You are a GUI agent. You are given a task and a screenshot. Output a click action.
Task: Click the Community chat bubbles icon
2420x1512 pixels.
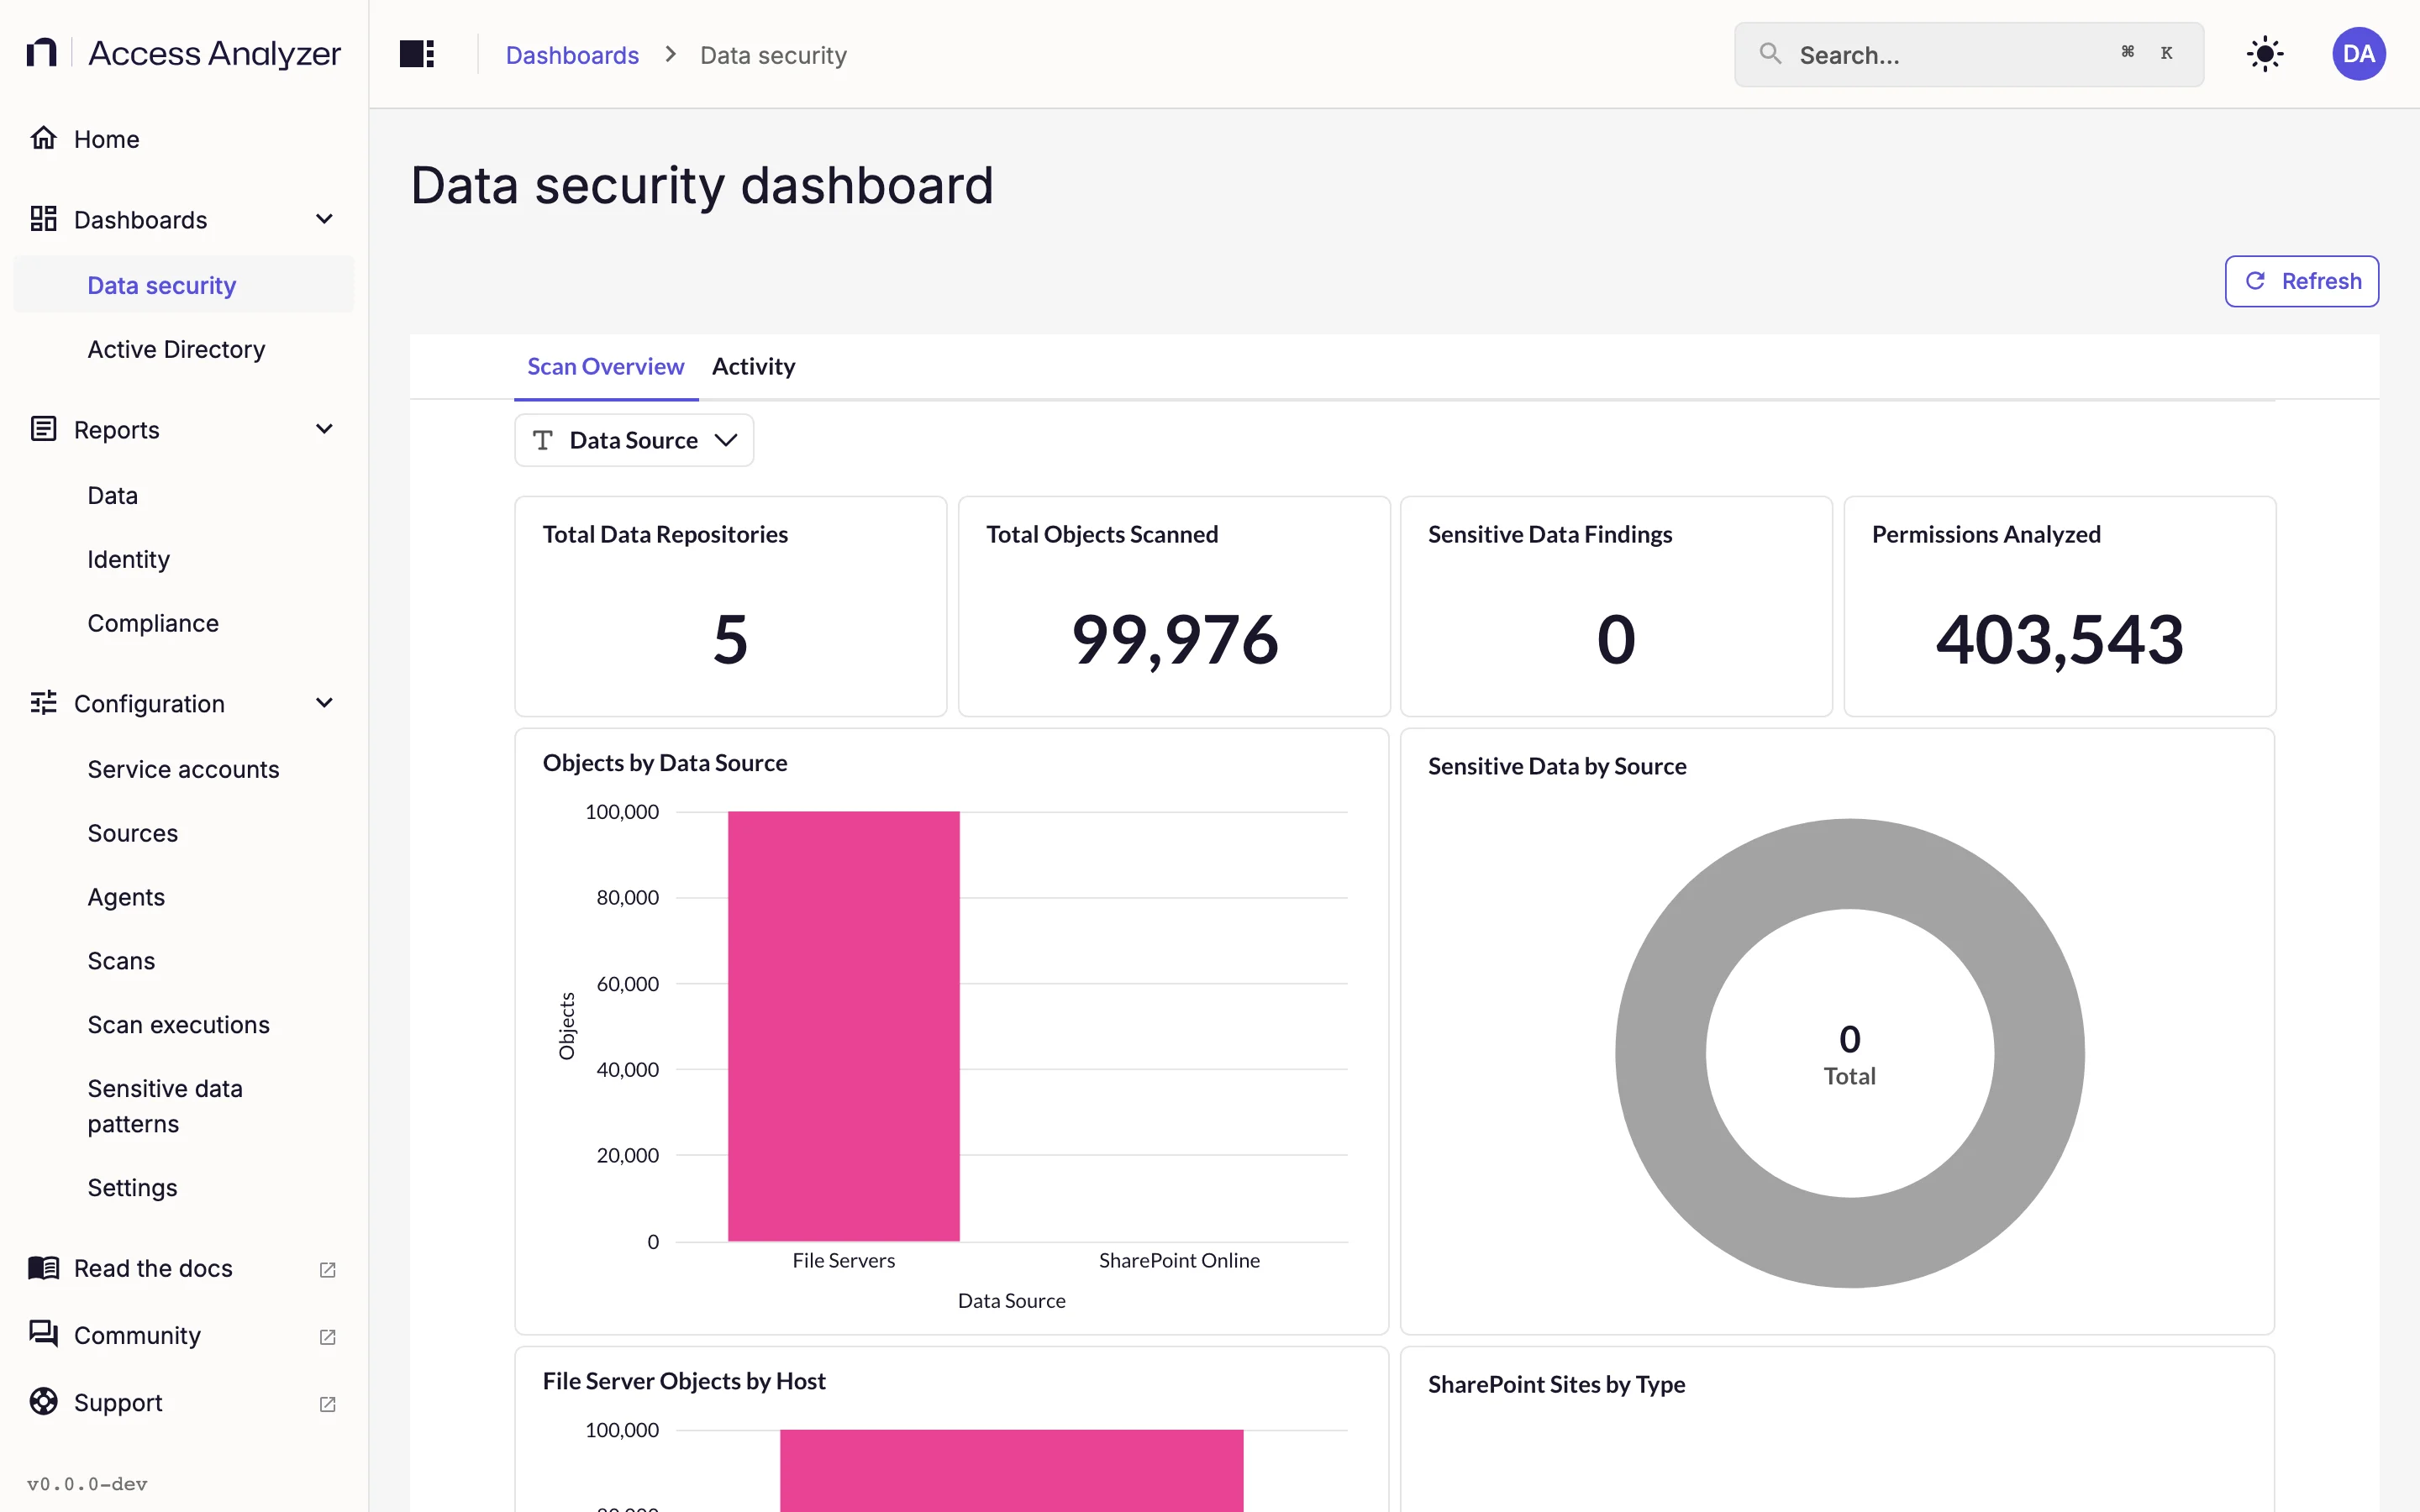coord(43,1334)
